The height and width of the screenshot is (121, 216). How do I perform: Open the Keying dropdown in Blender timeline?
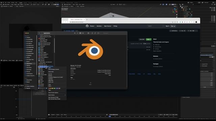[58, 115]
